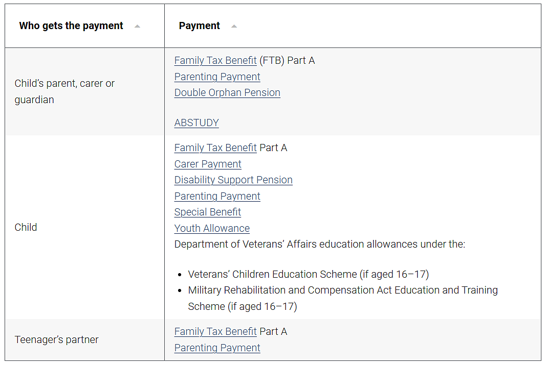Open the Youth Allowance link
Image resolution: width=546 pixels, height=365 pixels.
212,229
